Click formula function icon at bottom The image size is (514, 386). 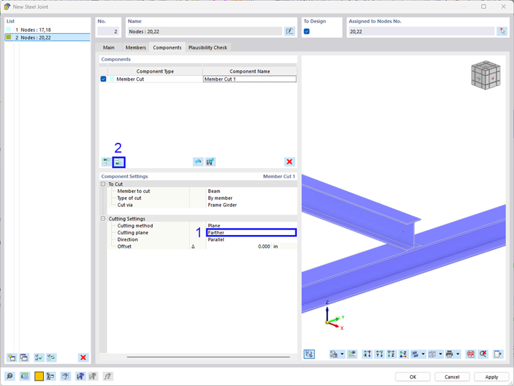click(108, 376)
